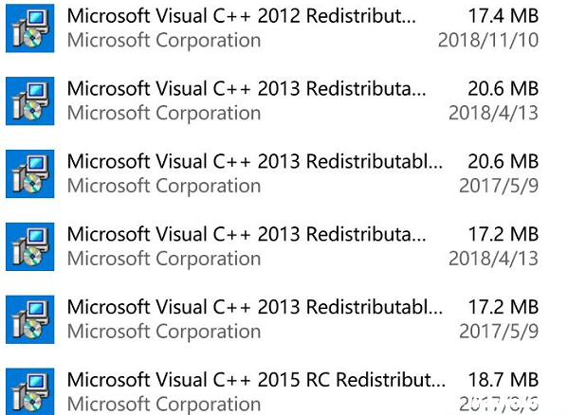This screenshot has width=568, height=415.
Task: Click icon of 20.6 MB entry dated 2018/4/13
Action: tap(30, 101)
